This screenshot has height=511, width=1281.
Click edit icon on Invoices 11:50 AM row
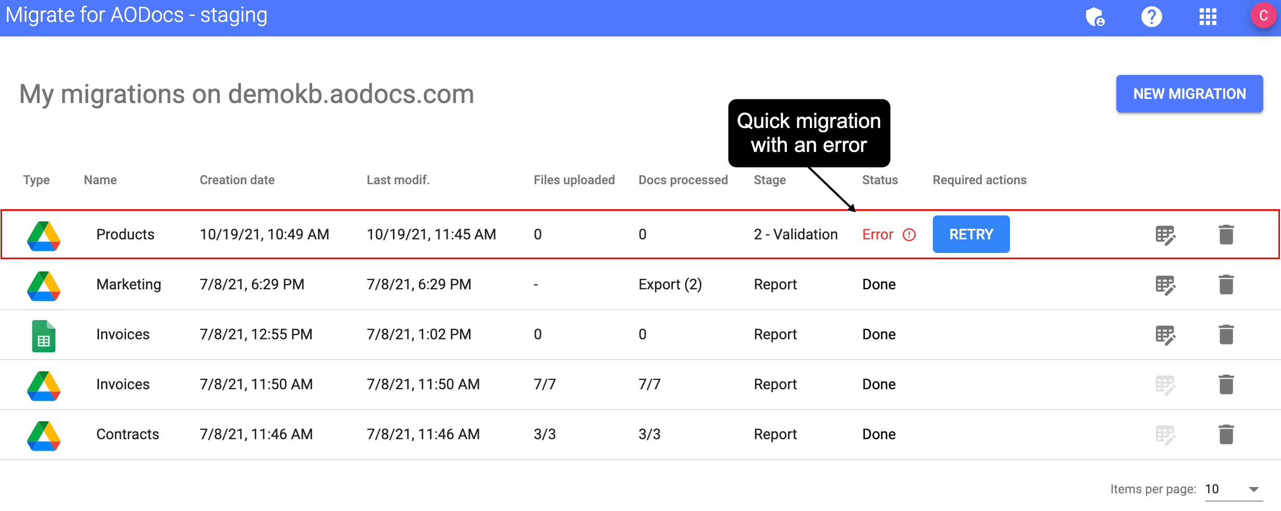1165,385
